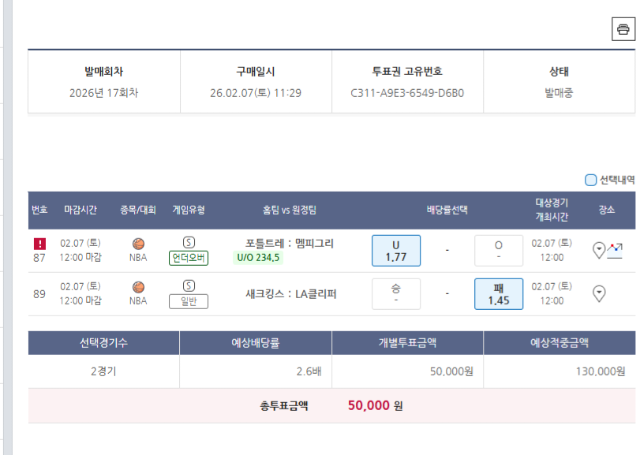Enable the 선택내역 checkbox
This screenshot has height=455, width=640.
[591, 180]
